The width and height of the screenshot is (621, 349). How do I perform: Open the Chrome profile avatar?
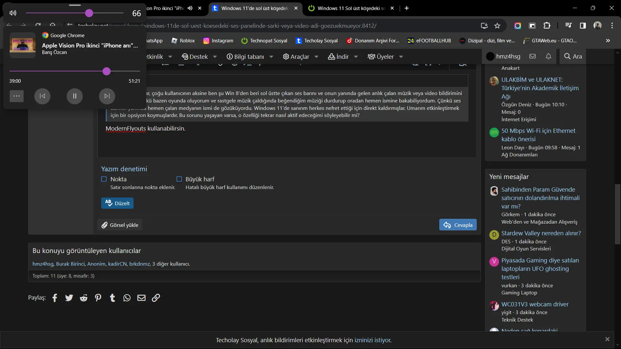pos(597,26)
